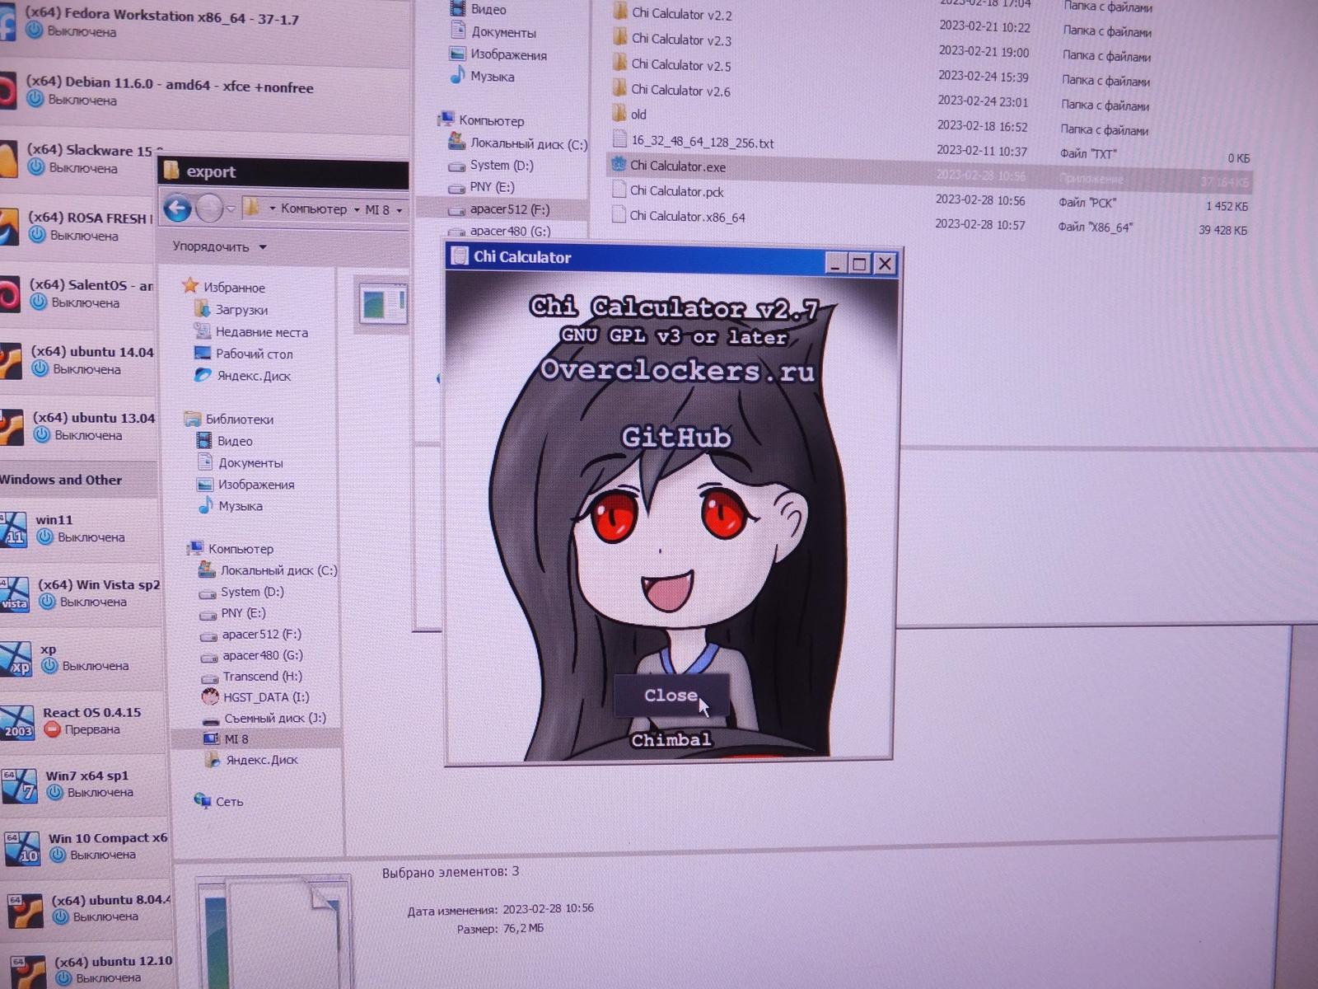The image size is (1318, 989).
Task: Select the ubuntu 13.04 virtual machine
Action: (x=78, y=427)
